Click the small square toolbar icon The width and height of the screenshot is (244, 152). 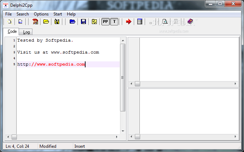coord(151,23)
